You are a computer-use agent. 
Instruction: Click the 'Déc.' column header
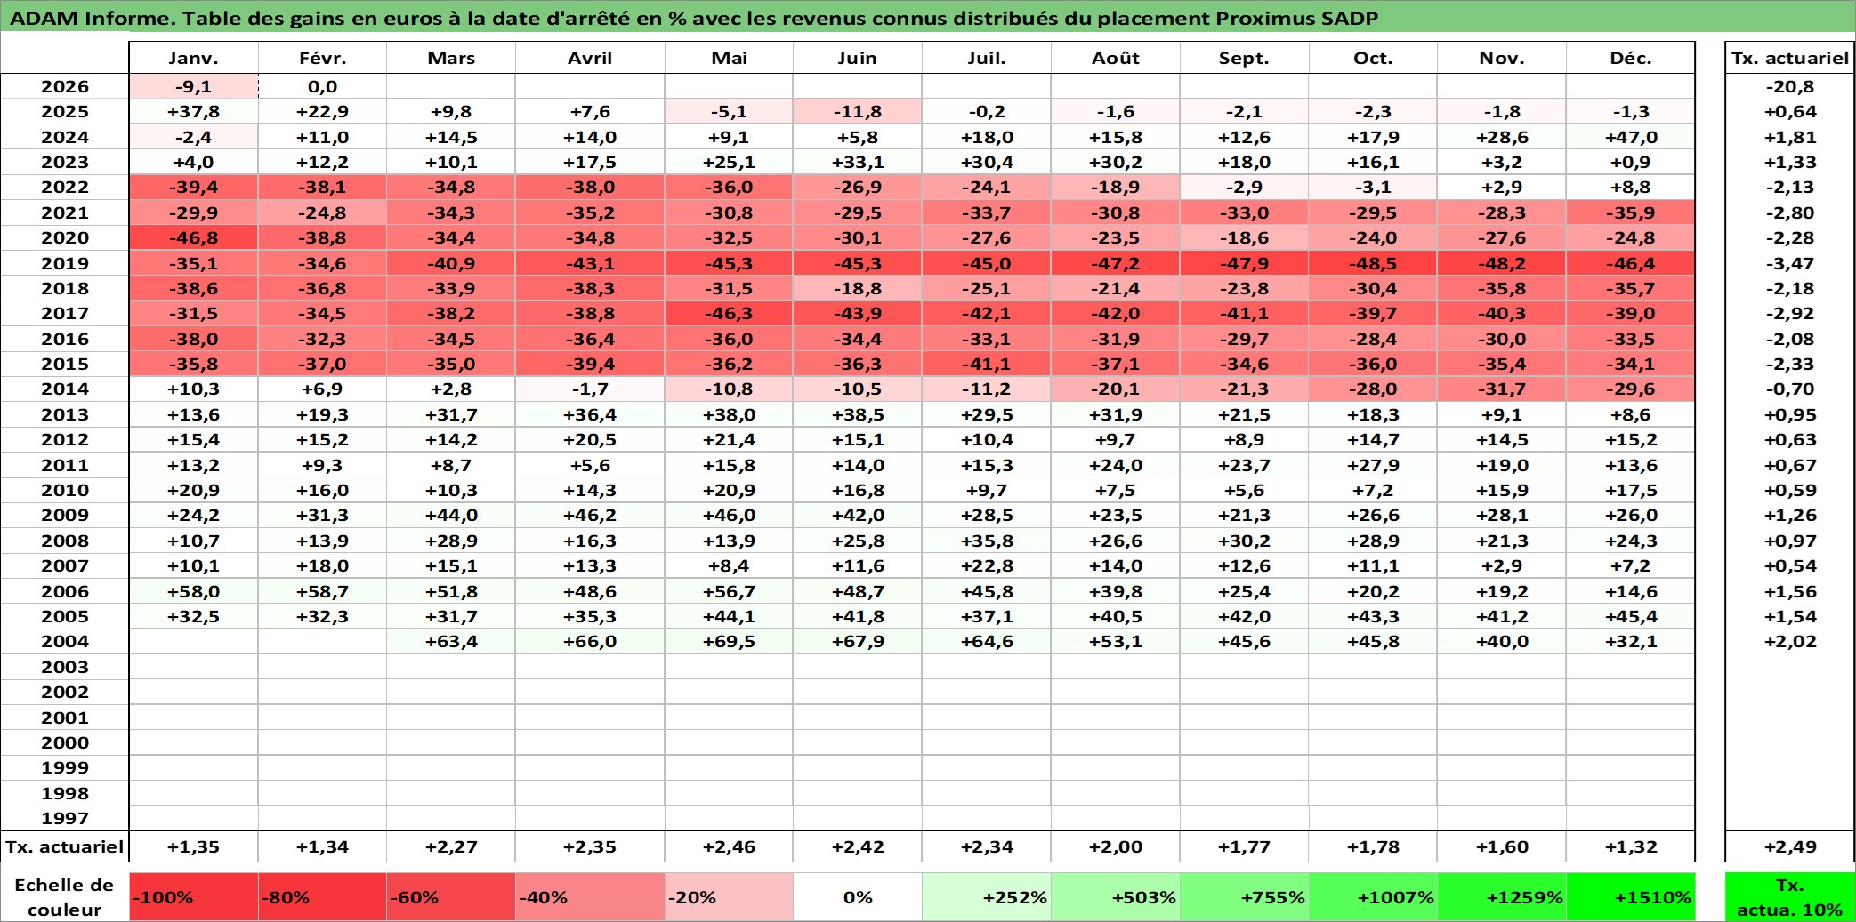tap(1631, 58)
